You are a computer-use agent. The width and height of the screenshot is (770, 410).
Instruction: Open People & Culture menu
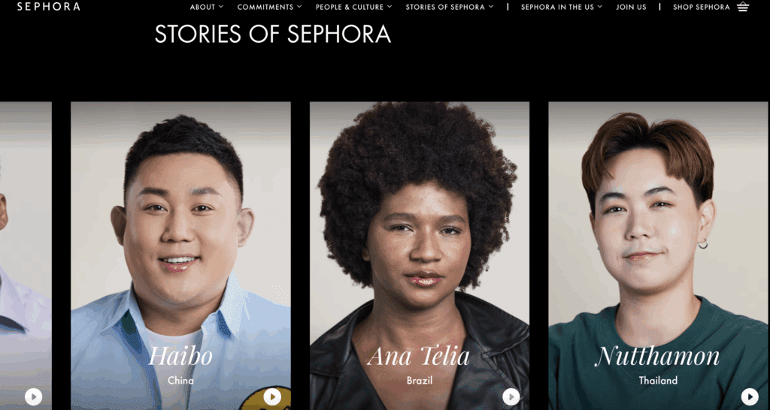(350, 7)
